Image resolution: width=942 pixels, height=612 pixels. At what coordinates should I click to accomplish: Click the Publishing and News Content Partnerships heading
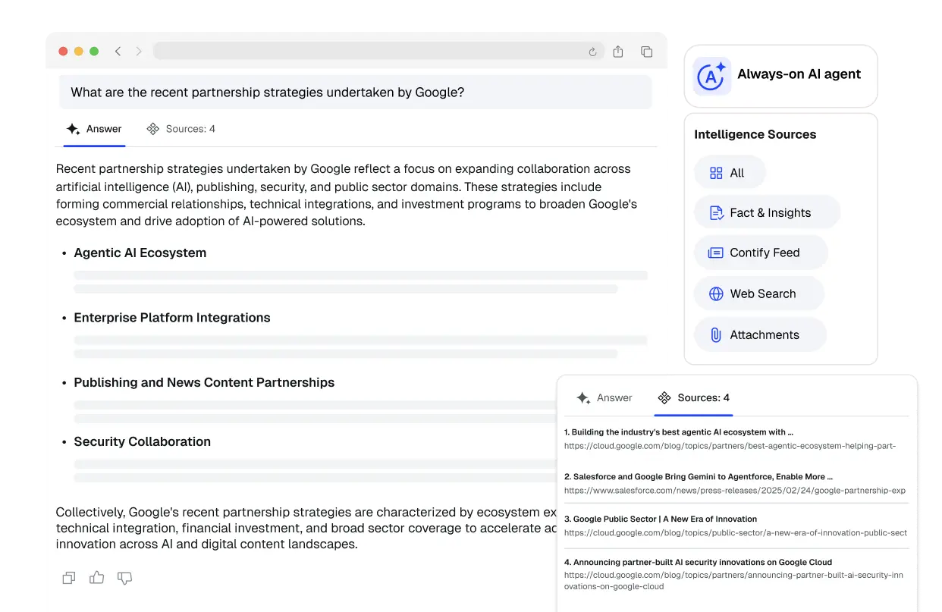(x=204, y=383)
